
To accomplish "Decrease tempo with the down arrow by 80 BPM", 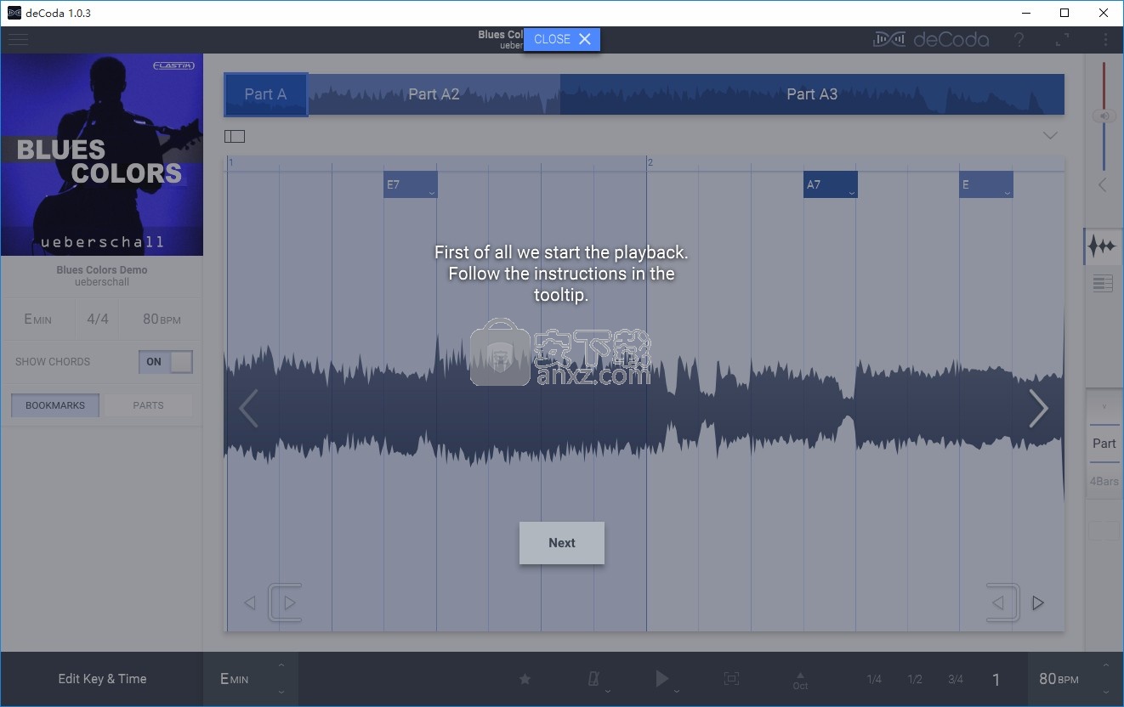I will (x=1106, y=693).
